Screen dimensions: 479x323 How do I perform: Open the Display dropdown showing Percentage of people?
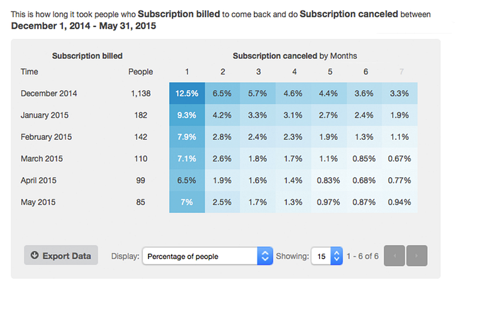pos(207,256)
